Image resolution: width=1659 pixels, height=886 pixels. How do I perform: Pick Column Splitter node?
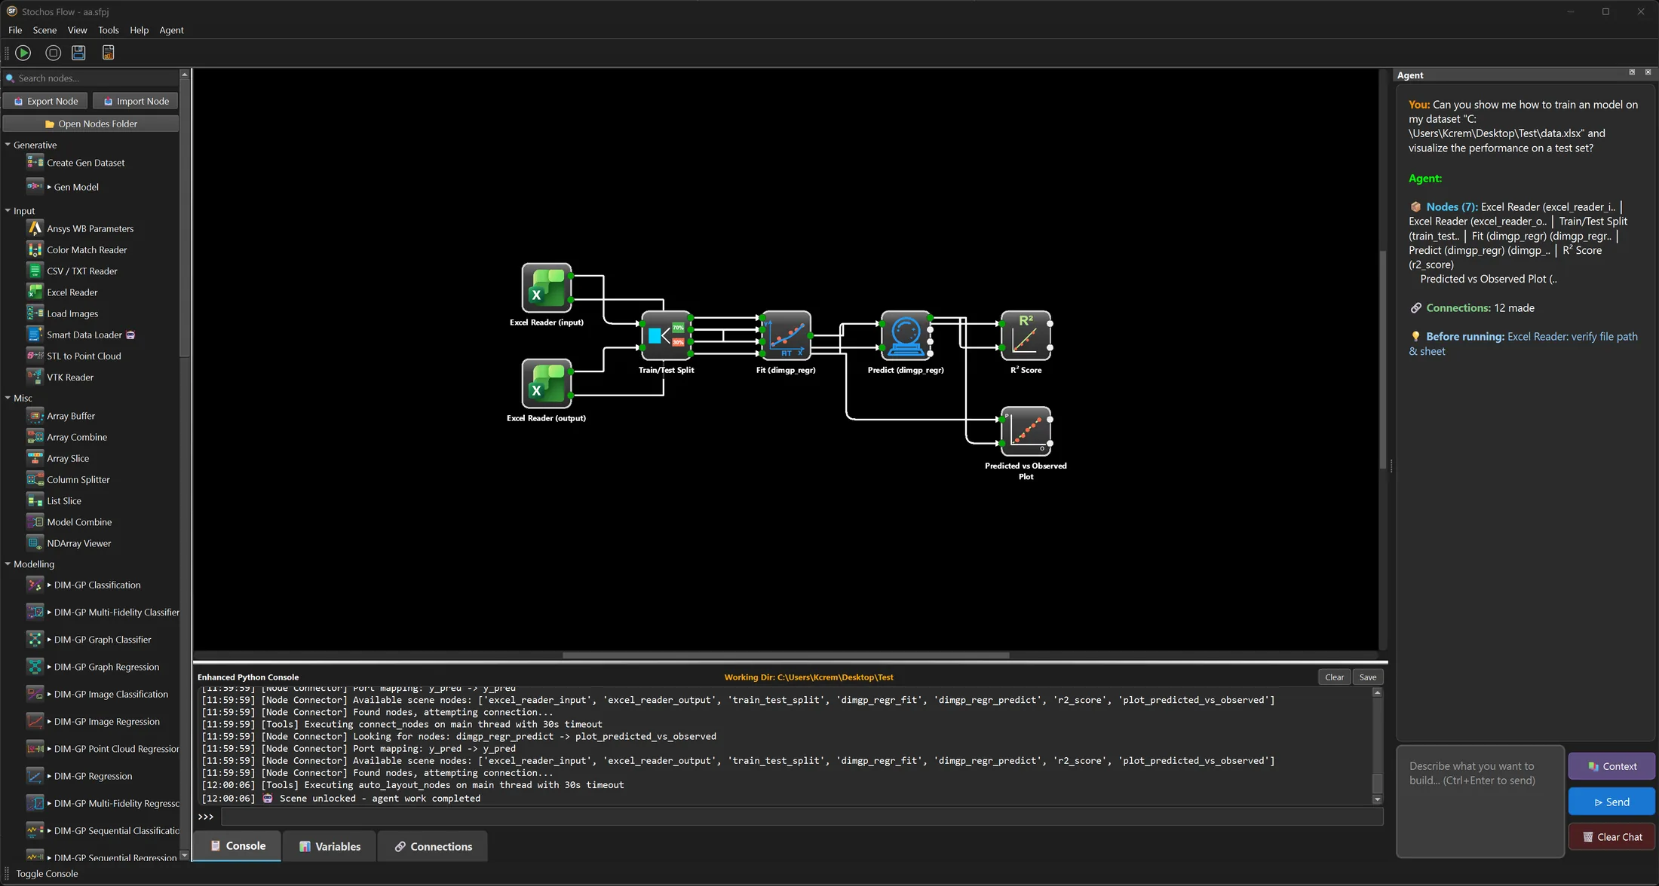pos(78,479)
